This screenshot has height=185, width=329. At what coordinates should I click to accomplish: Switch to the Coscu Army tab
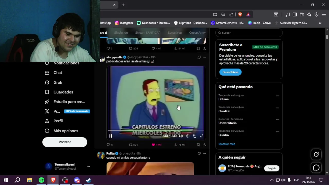(197, 33)
